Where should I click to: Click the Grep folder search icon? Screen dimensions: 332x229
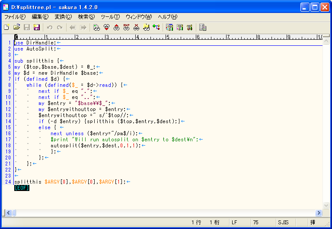[146, 27]
